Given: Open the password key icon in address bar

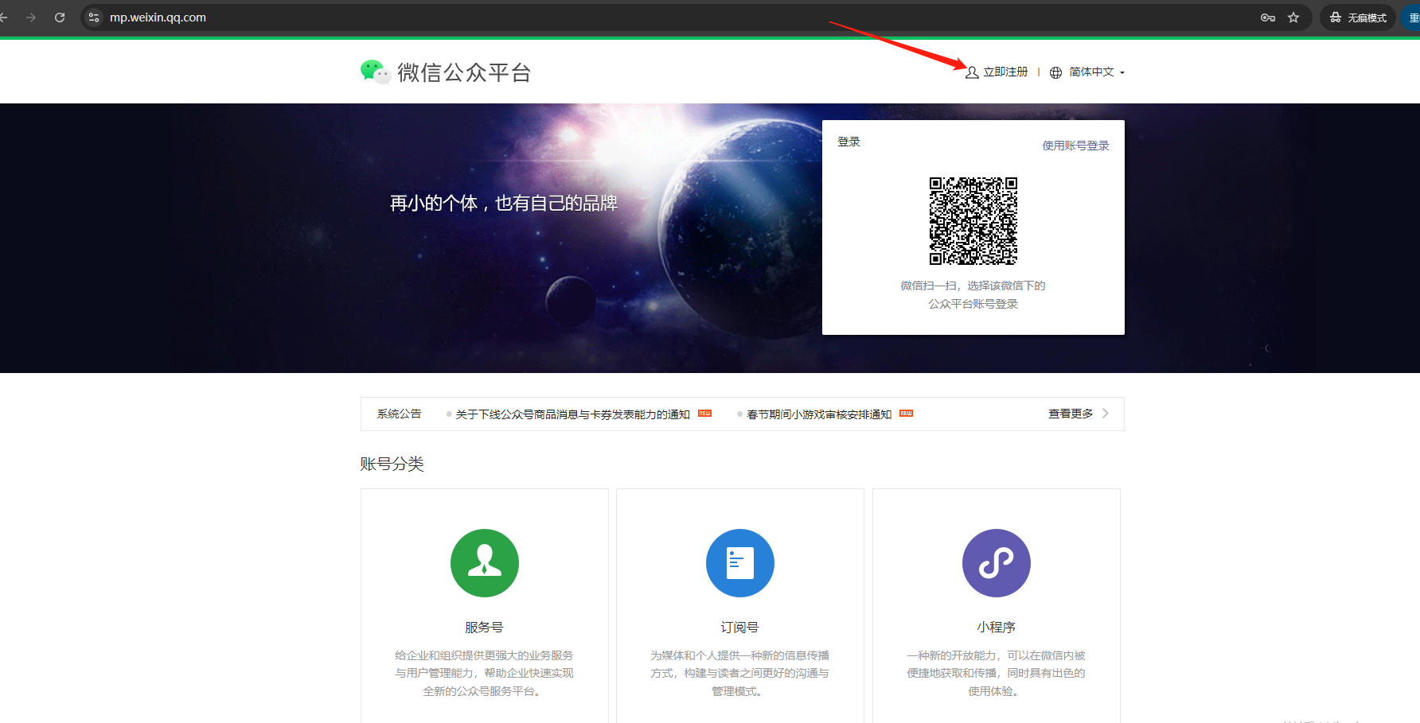Looking at the screenshot, I should pos(1268,17).
